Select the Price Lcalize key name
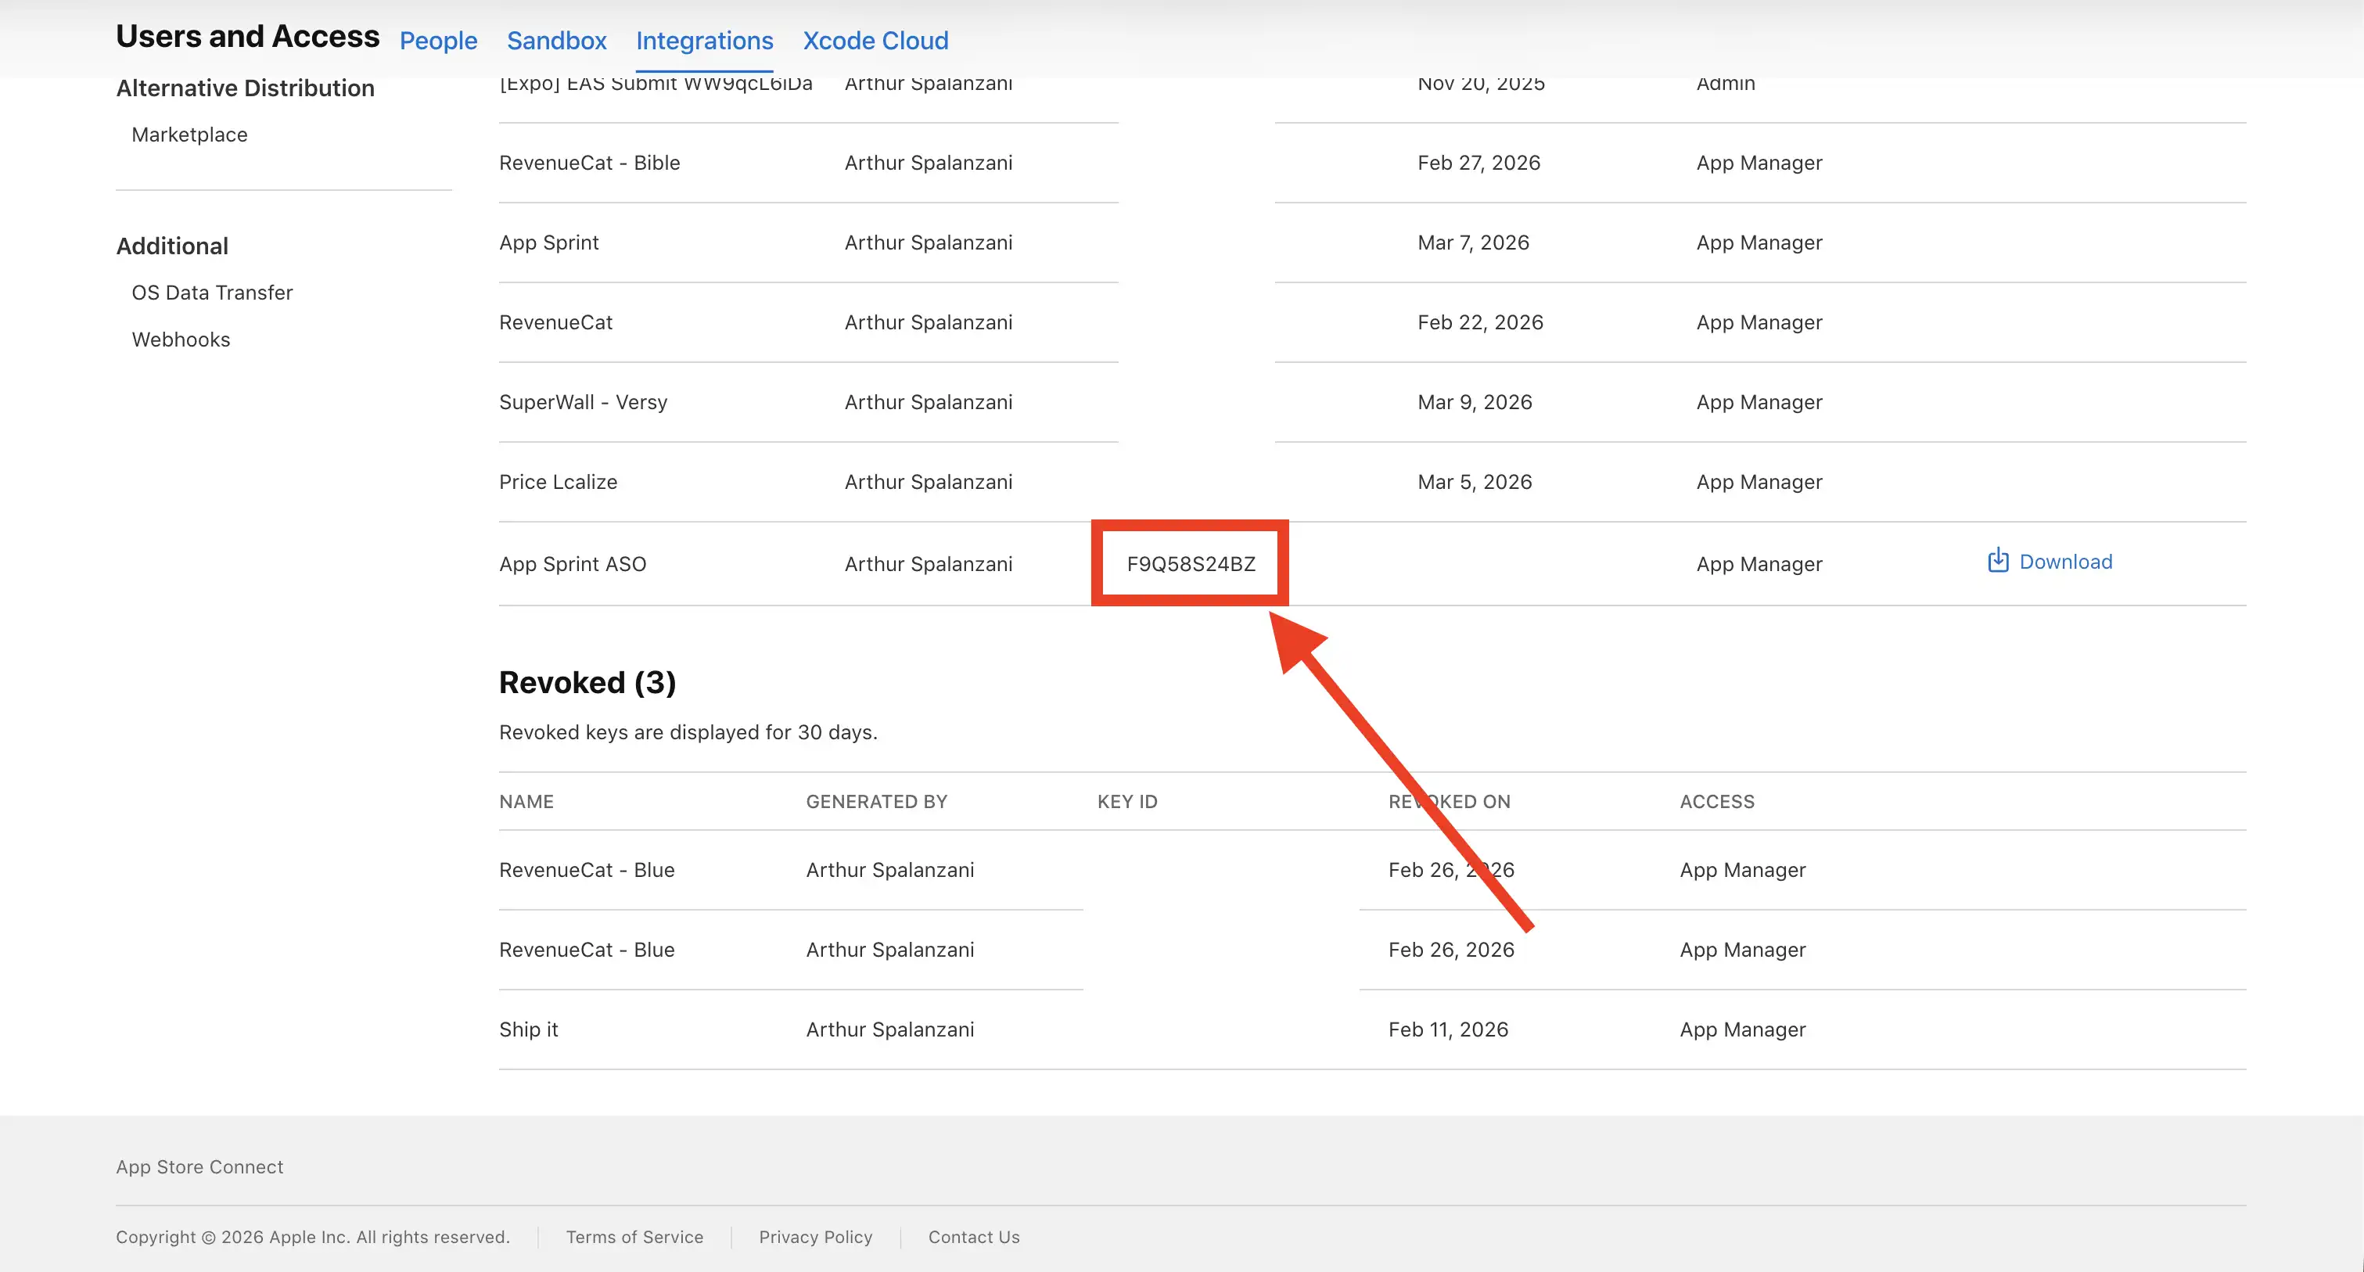 (x=558, y=483)
